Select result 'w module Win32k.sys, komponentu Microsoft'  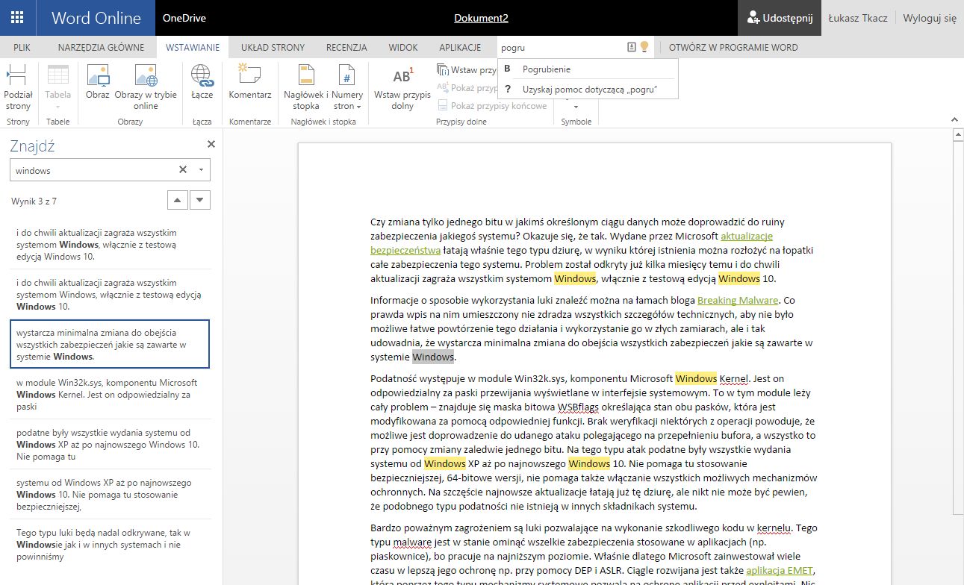(x=110, y=394)
